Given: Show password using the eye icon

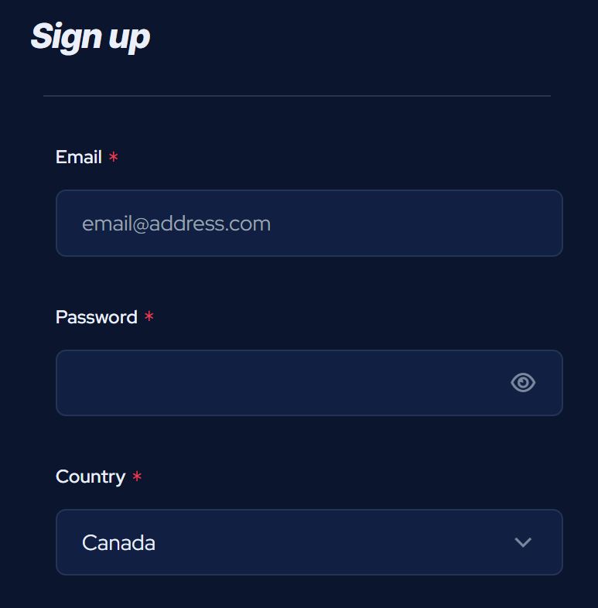Looking at the screenshot, I should pyautogui.click(x=523, y=382).
